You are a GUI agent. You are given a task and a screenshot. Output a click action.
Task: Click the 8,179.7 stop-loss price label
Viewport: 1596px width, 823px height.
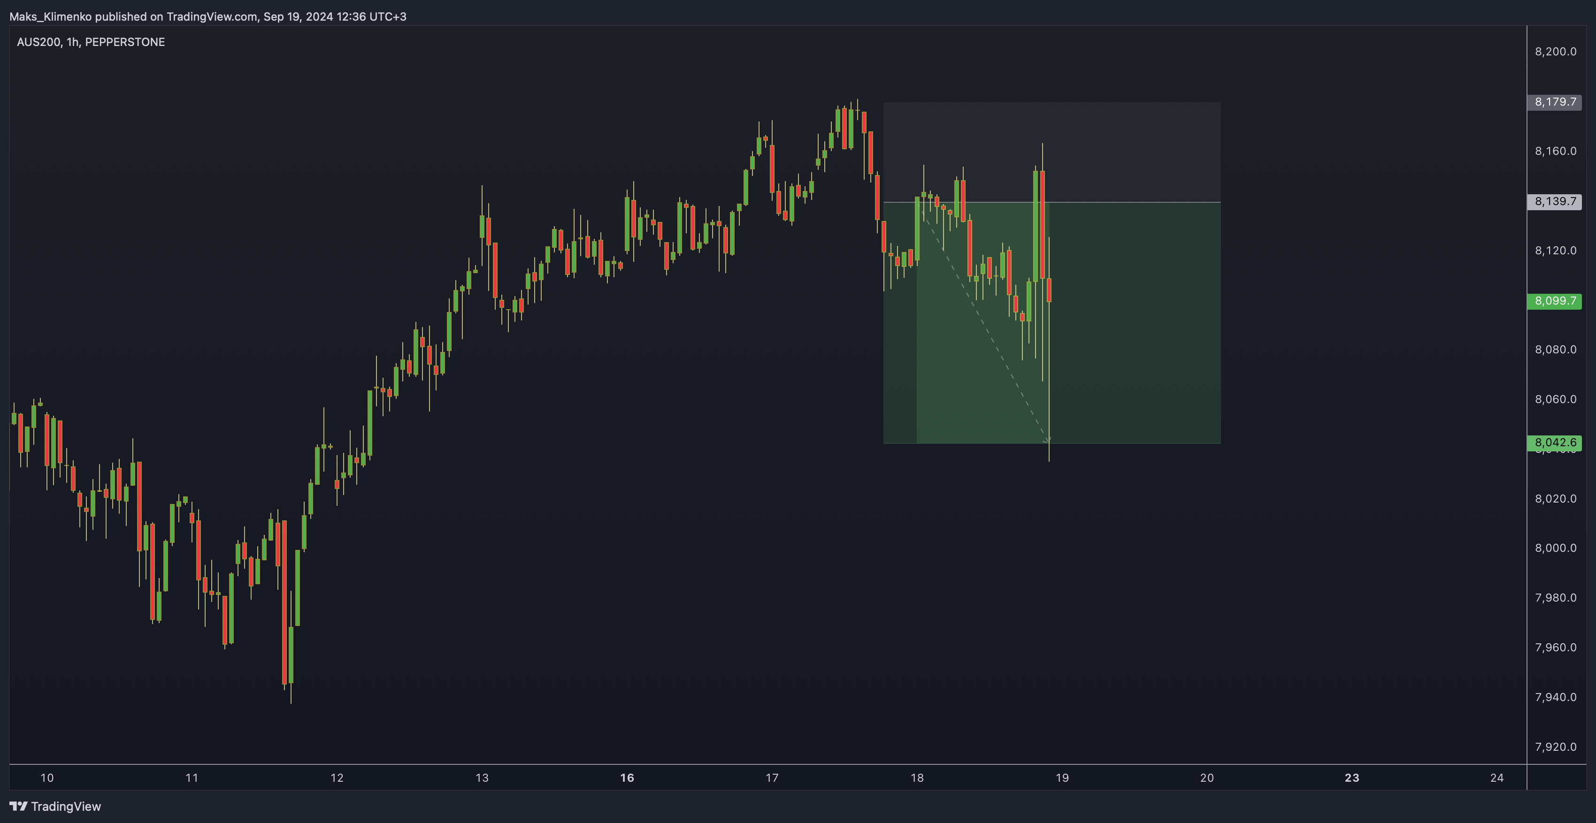click(1555, 102)
